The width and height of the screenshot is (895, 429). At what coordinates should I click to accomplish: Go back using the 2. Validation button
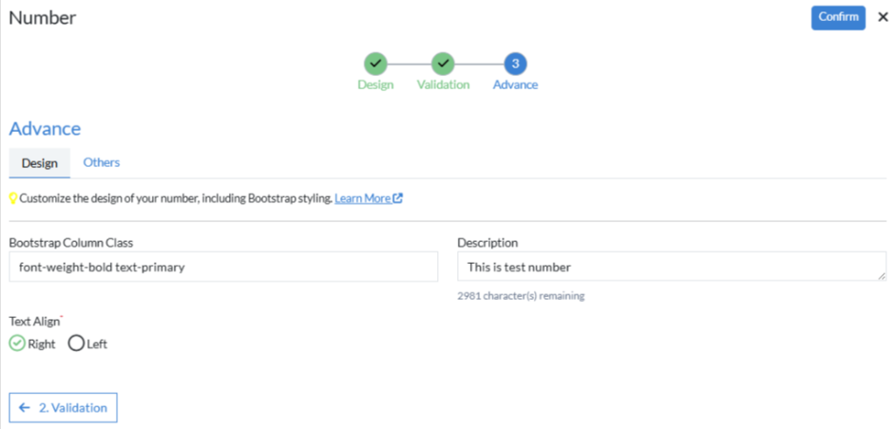[x=64, y=407]
